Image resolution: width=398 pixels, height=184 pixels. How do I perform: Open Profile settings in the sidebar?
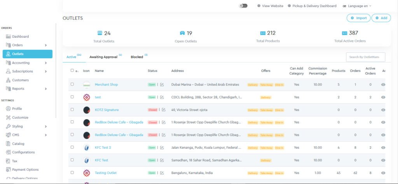[x=17, y=109]
